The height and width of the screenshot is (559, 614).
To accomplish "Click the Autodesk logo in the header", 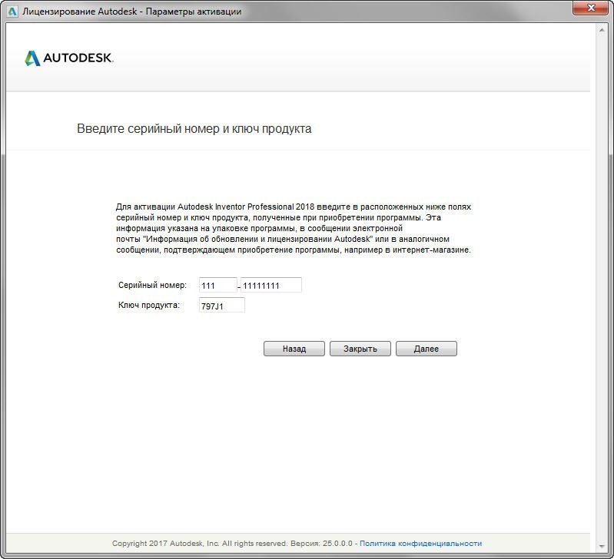I will pyautogui.click(x=69, y=58).
